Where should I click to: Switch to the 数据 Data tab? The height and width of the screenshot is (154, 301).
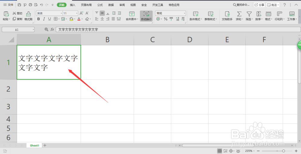pos(111,5)
